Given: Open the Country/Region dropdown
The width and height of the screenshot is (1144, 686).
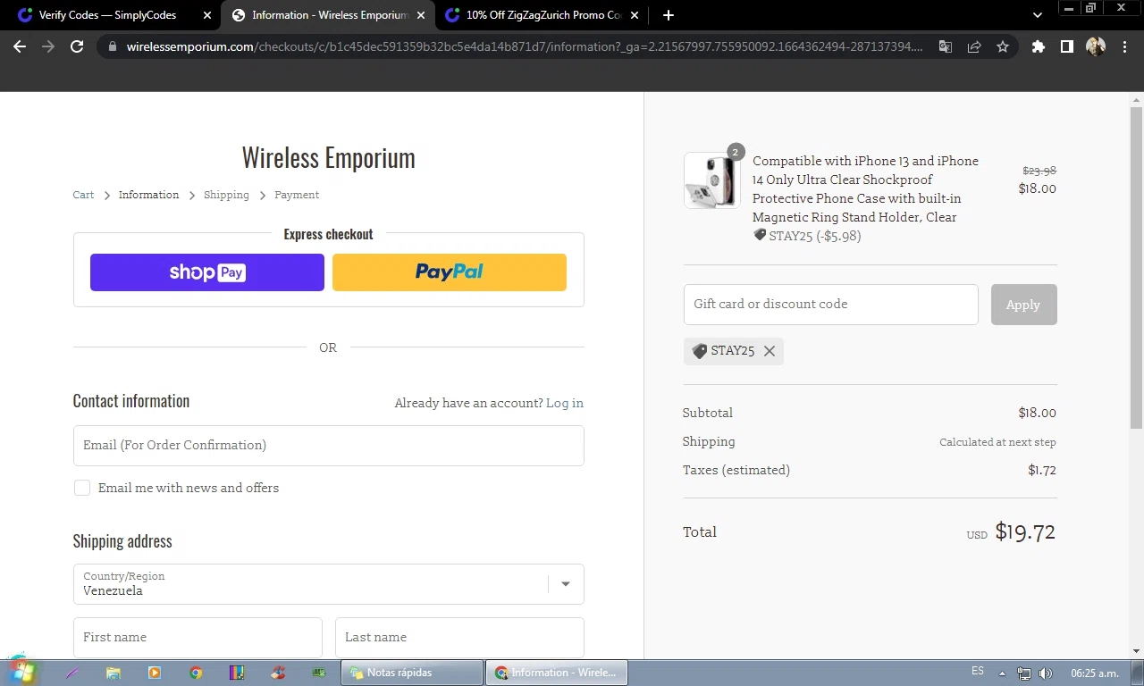Looking at the screenshot, I should [329, 583].
